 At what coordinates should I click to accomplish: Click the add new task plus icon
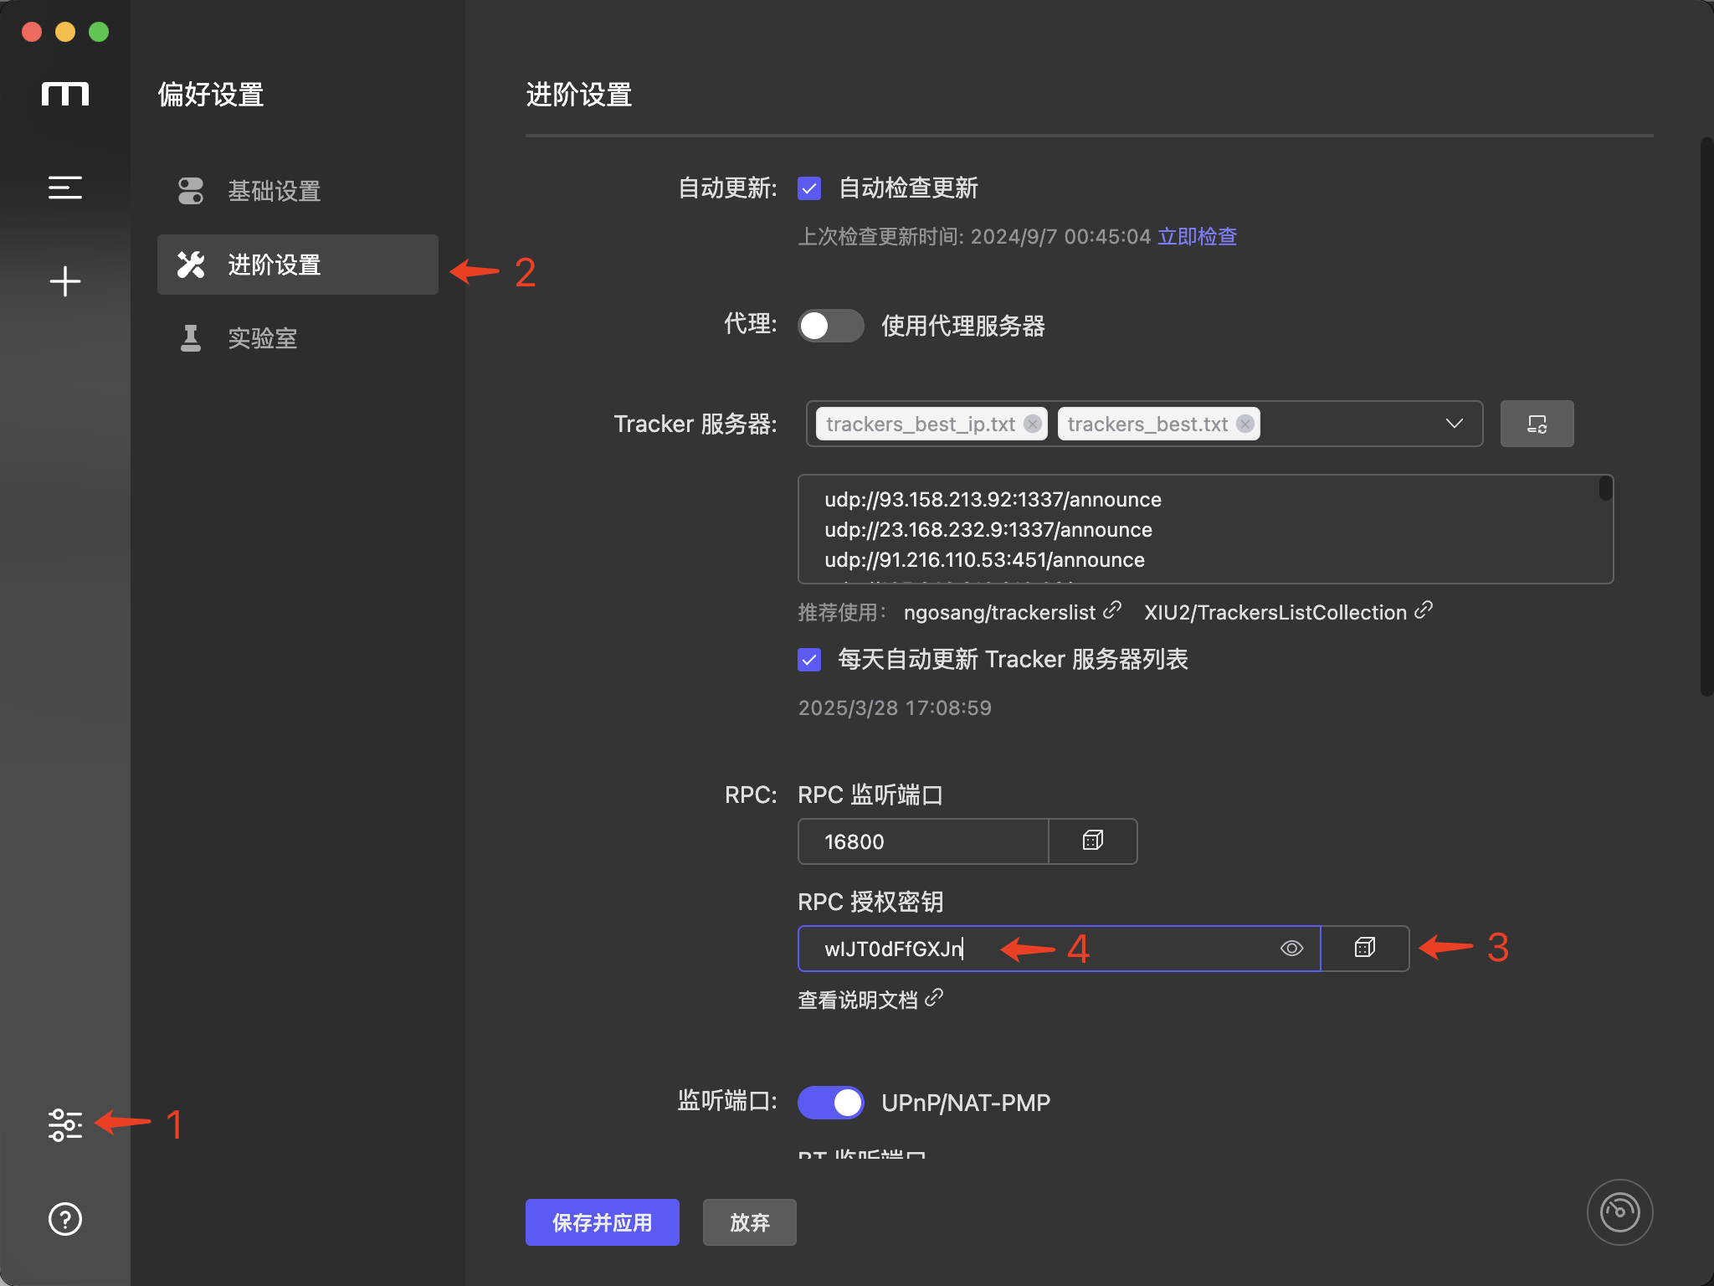pyautogui.click(x=65, y=281)
